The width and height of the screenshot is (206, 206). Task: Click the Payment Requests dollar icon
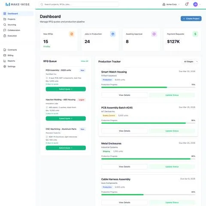(195, 34)
